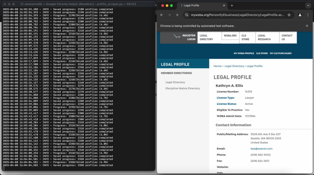This screenshot has width=314, height=175.
Task: Click terminal line Progress: 2190/34140 profiles
Action: (56, 15)
